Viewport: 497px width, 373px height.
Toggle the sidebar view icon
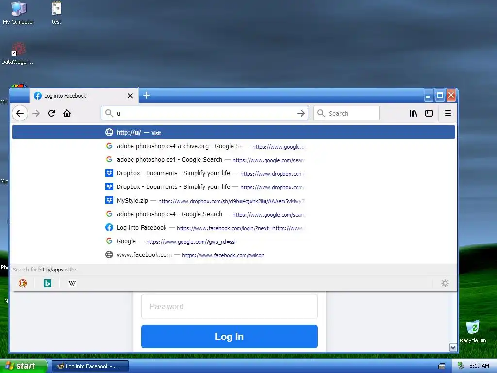point(429,113)
